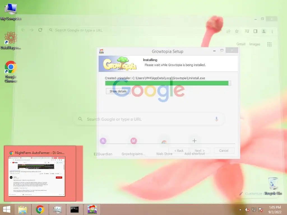Toggle Chrome's side panel icon

click(x=256, y=31)
